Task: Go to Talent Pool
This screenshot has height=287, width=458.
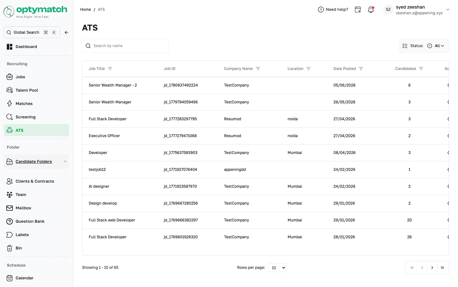Action: click(36, 90)
